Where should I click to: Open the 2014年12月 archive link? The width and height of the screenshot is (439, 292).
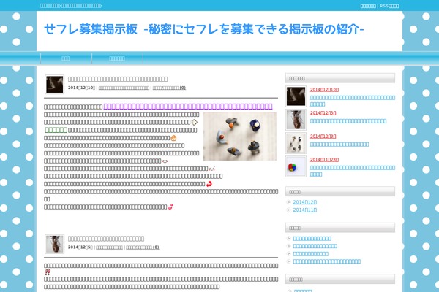(305, 202)
